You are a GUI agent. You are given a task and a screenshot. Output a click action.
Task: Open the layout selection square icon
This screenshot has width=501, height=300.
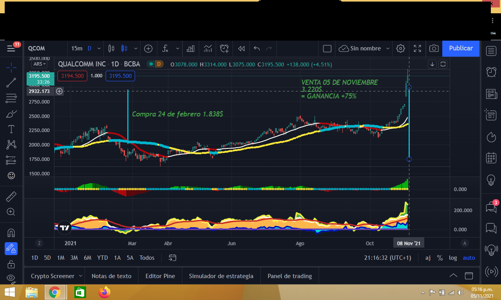(327, 48)
